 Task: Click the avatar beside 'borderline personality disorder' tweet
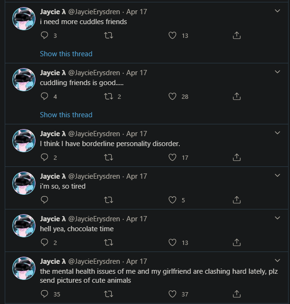[24, 140]
